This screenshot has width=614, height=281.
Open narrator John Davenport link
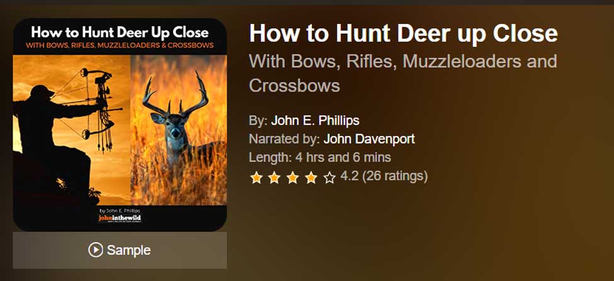pyautogui.click(x=369, y=139)
